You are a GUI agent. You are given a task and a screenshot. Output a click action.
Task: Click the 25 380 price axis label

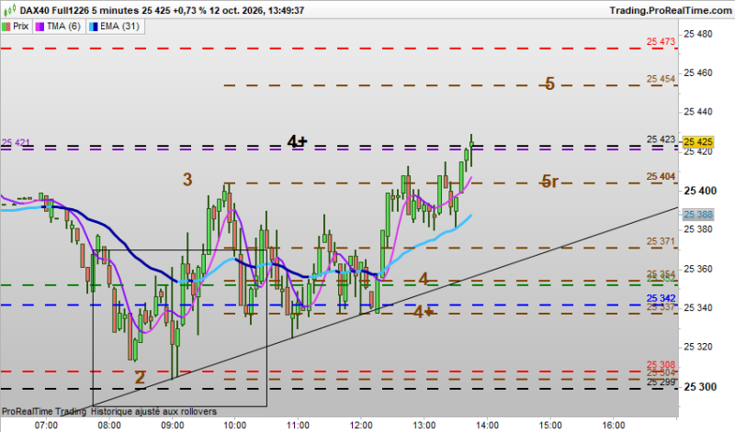click(x=698, y=229)
